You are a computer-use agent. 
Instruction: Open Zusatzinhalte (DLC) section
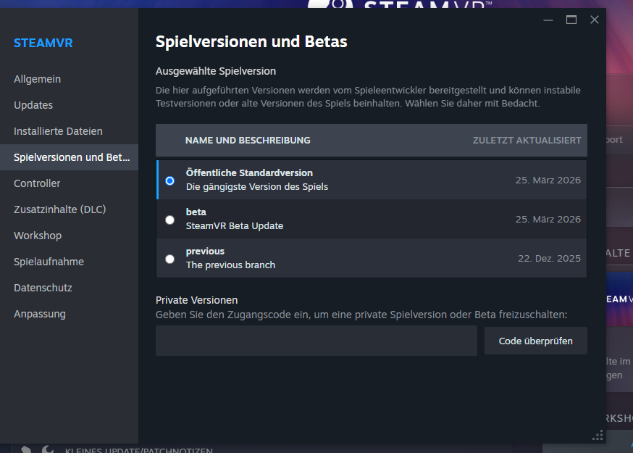(59, 209)
